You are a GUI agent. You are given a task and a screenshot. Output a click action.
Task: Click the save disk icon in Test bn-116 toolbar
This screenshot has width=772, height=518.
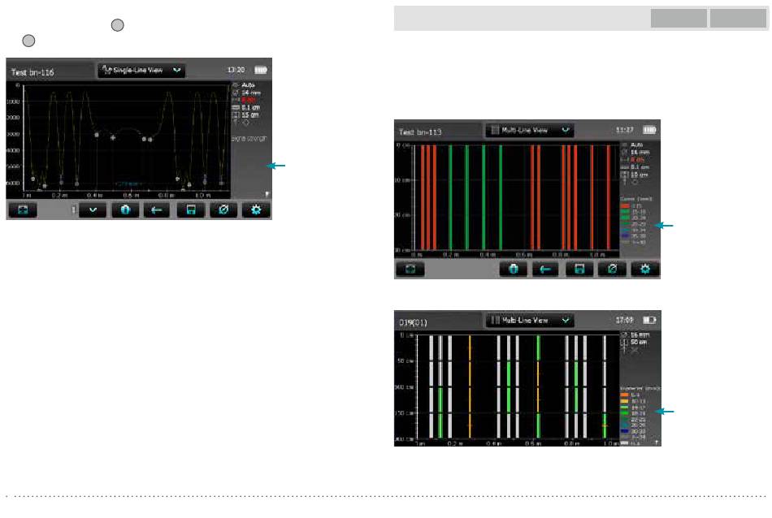tap(191, 210)
